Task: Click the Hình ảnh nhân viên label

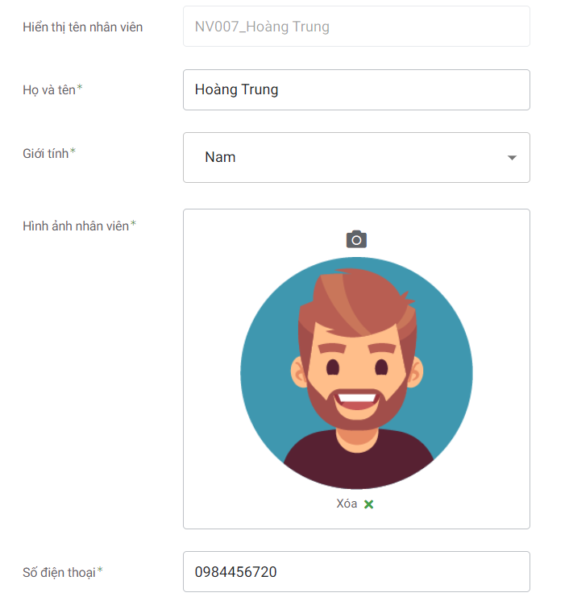Action: click(75, 226)
